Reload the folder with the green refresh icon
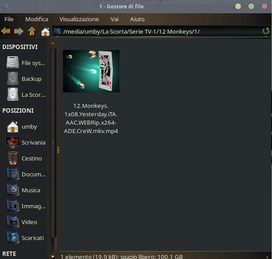The image size is (272, 259). pyautogui.click(x=265, y=31)
